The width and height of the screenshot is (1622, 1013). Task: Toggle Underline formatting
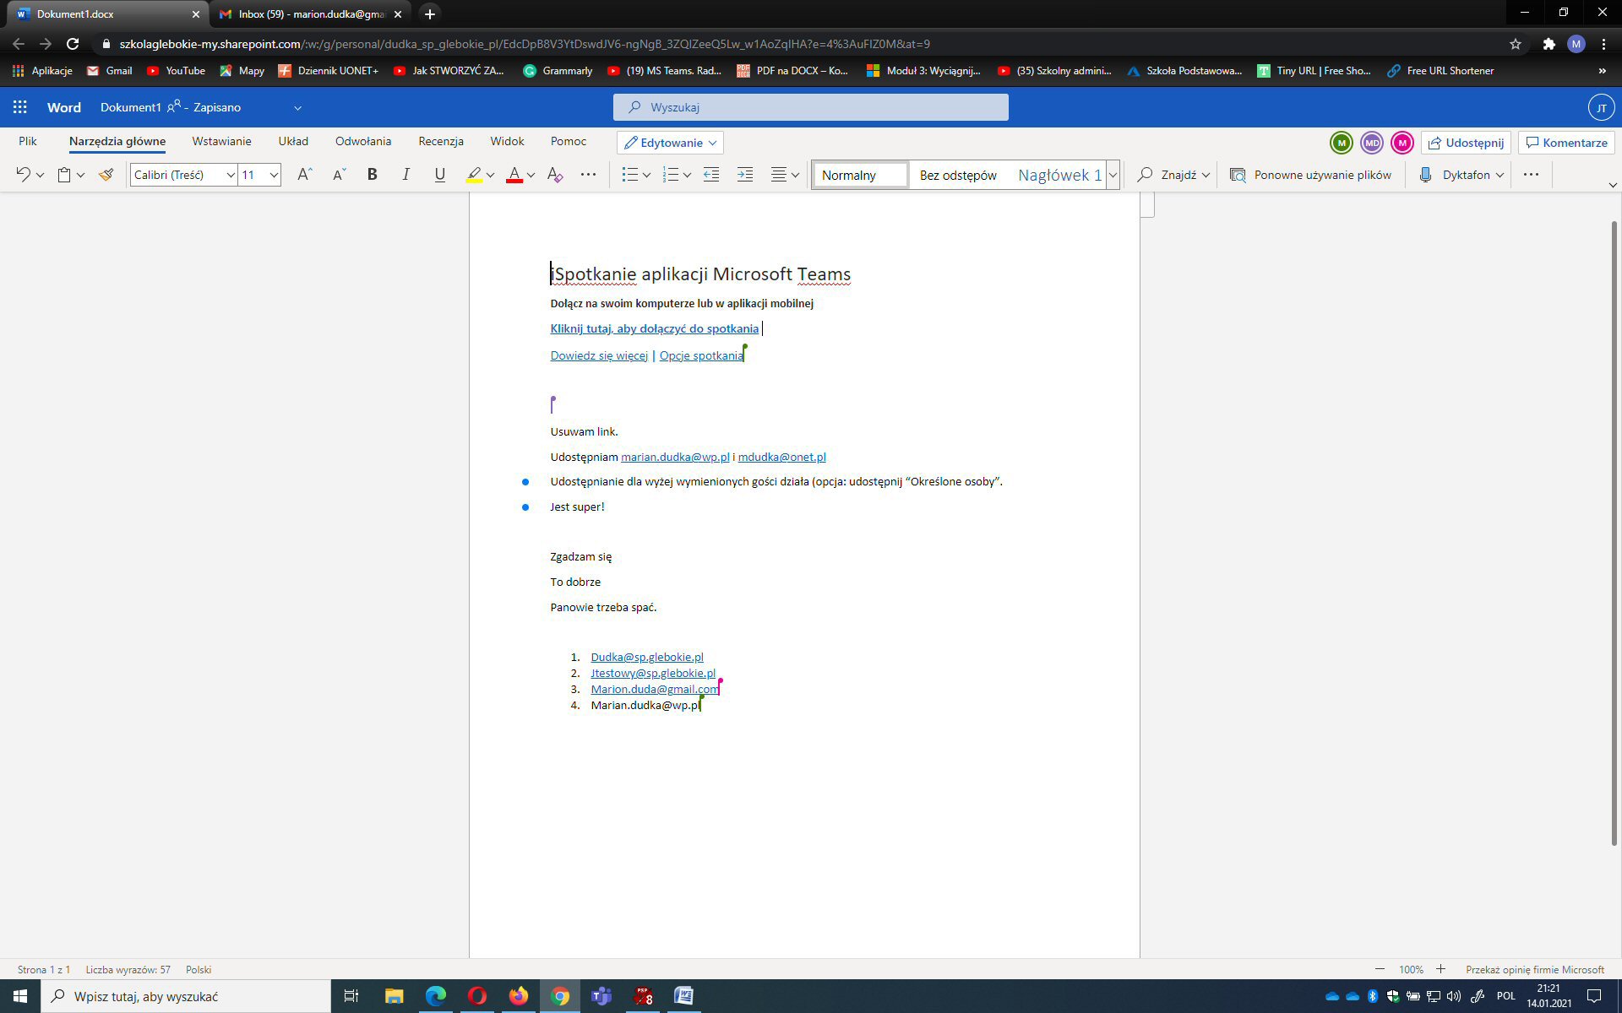point(439,175)
